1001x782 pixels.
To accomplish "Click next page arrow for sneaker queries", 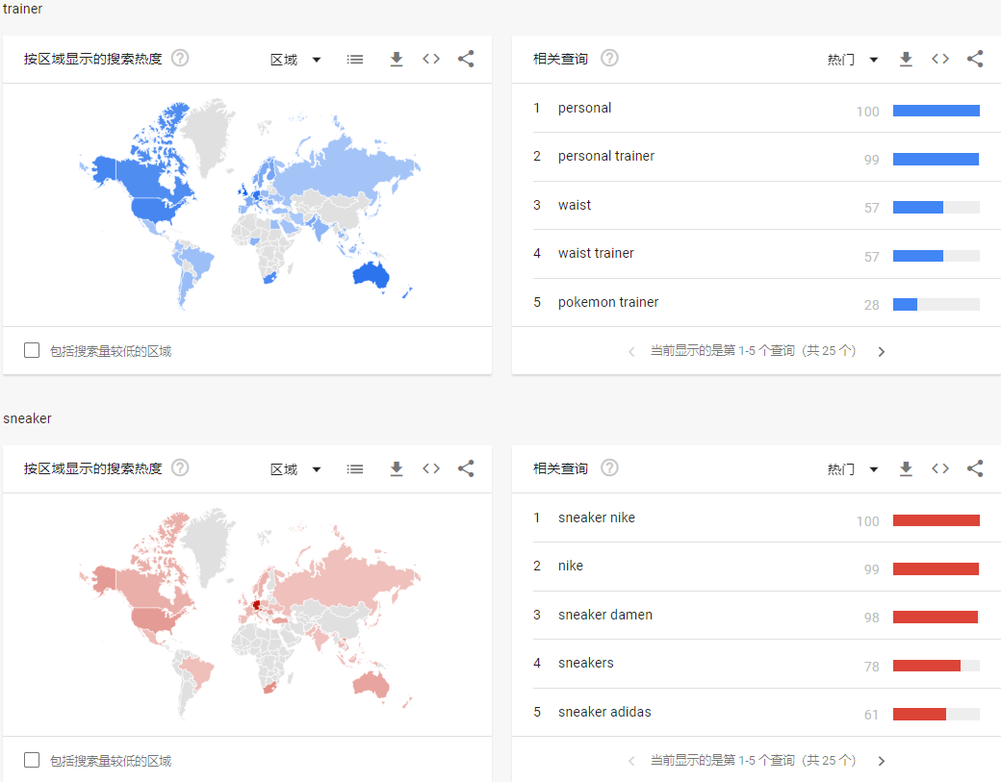I will point(881,760).
